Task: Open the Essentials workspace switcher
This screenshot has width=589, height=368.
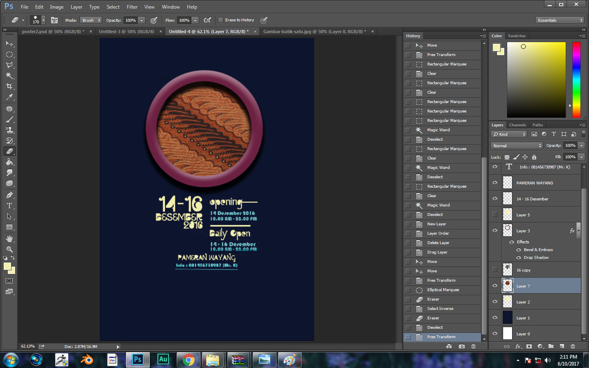Action: tap(560, 20)
